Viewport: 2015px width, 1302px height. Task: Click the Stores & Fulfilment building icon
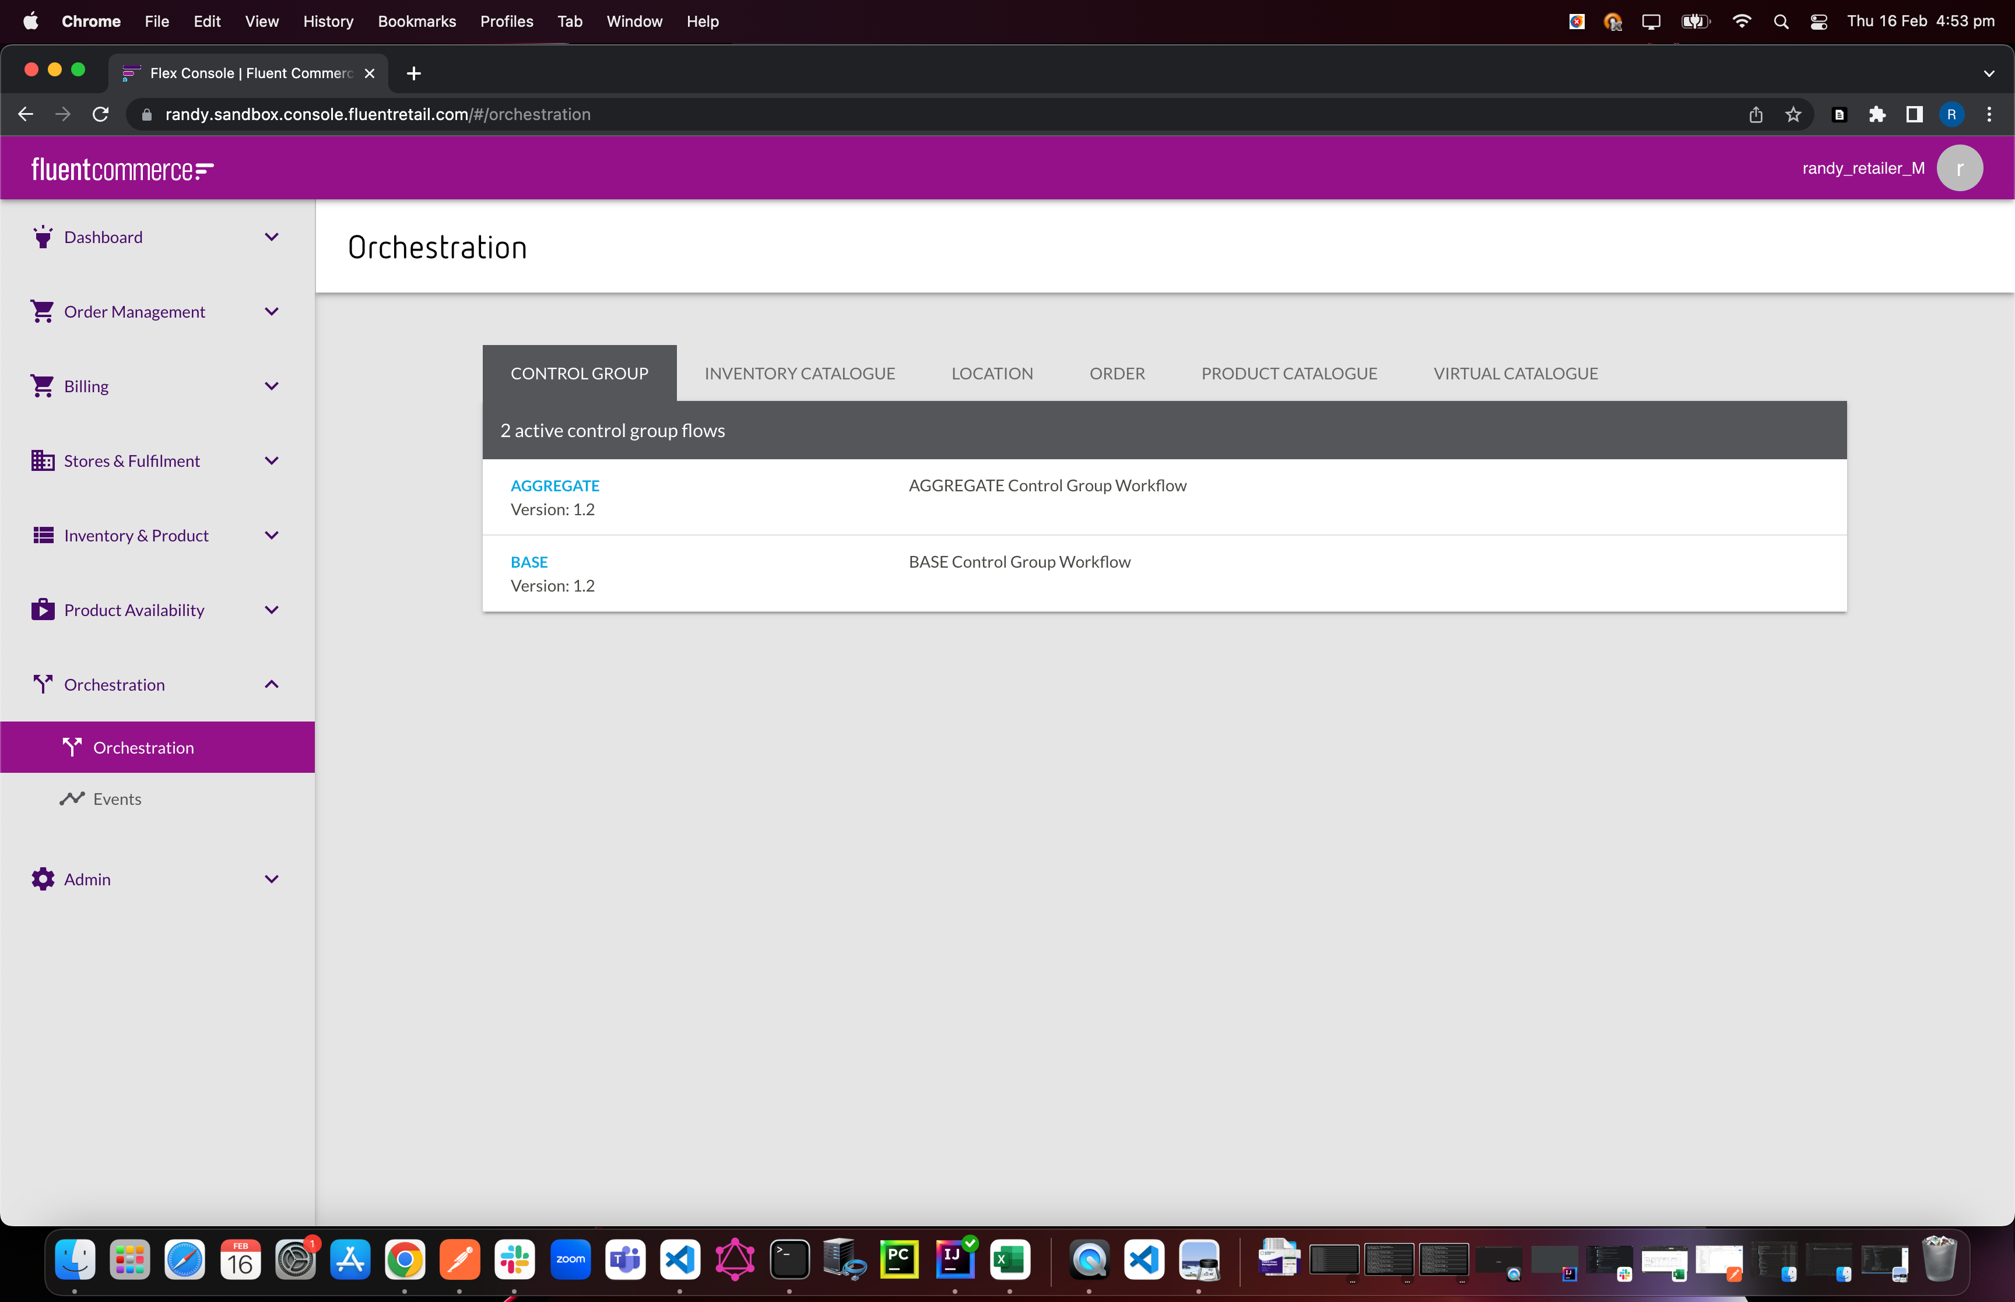[x=43, y=460]
